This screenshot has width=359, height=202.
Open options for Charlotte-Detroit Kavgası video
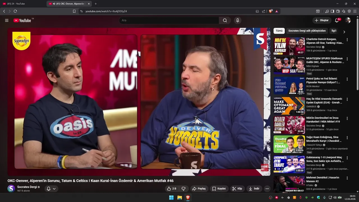point(347,40)
